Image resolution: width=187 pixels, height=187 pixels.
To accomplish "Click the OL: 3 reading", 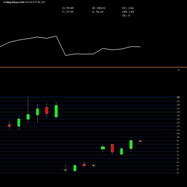I will pyautogui.click(x=126, y=16).
